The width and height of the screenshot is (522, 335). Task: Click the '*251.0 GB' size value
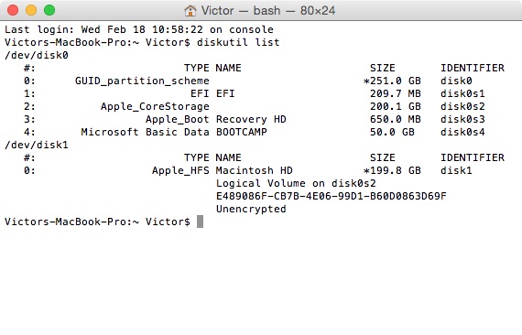[x=392, y=81]
